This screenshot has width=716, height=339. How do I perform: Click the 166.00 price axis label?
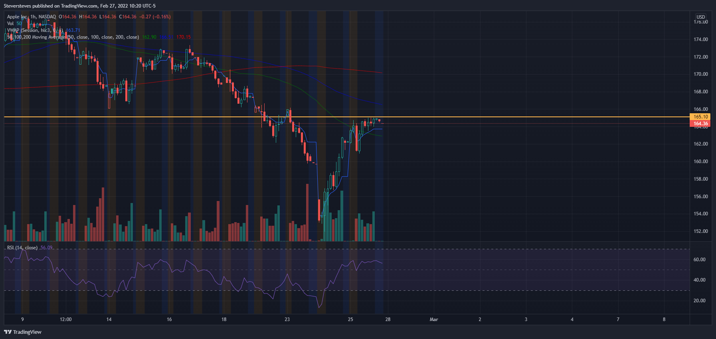click(x=700, y=109)
